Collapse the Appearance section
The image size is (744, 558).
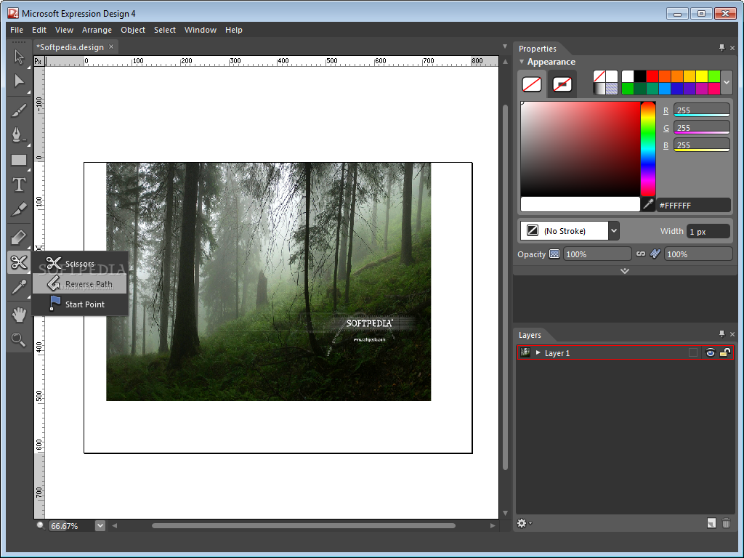[522, 62]
